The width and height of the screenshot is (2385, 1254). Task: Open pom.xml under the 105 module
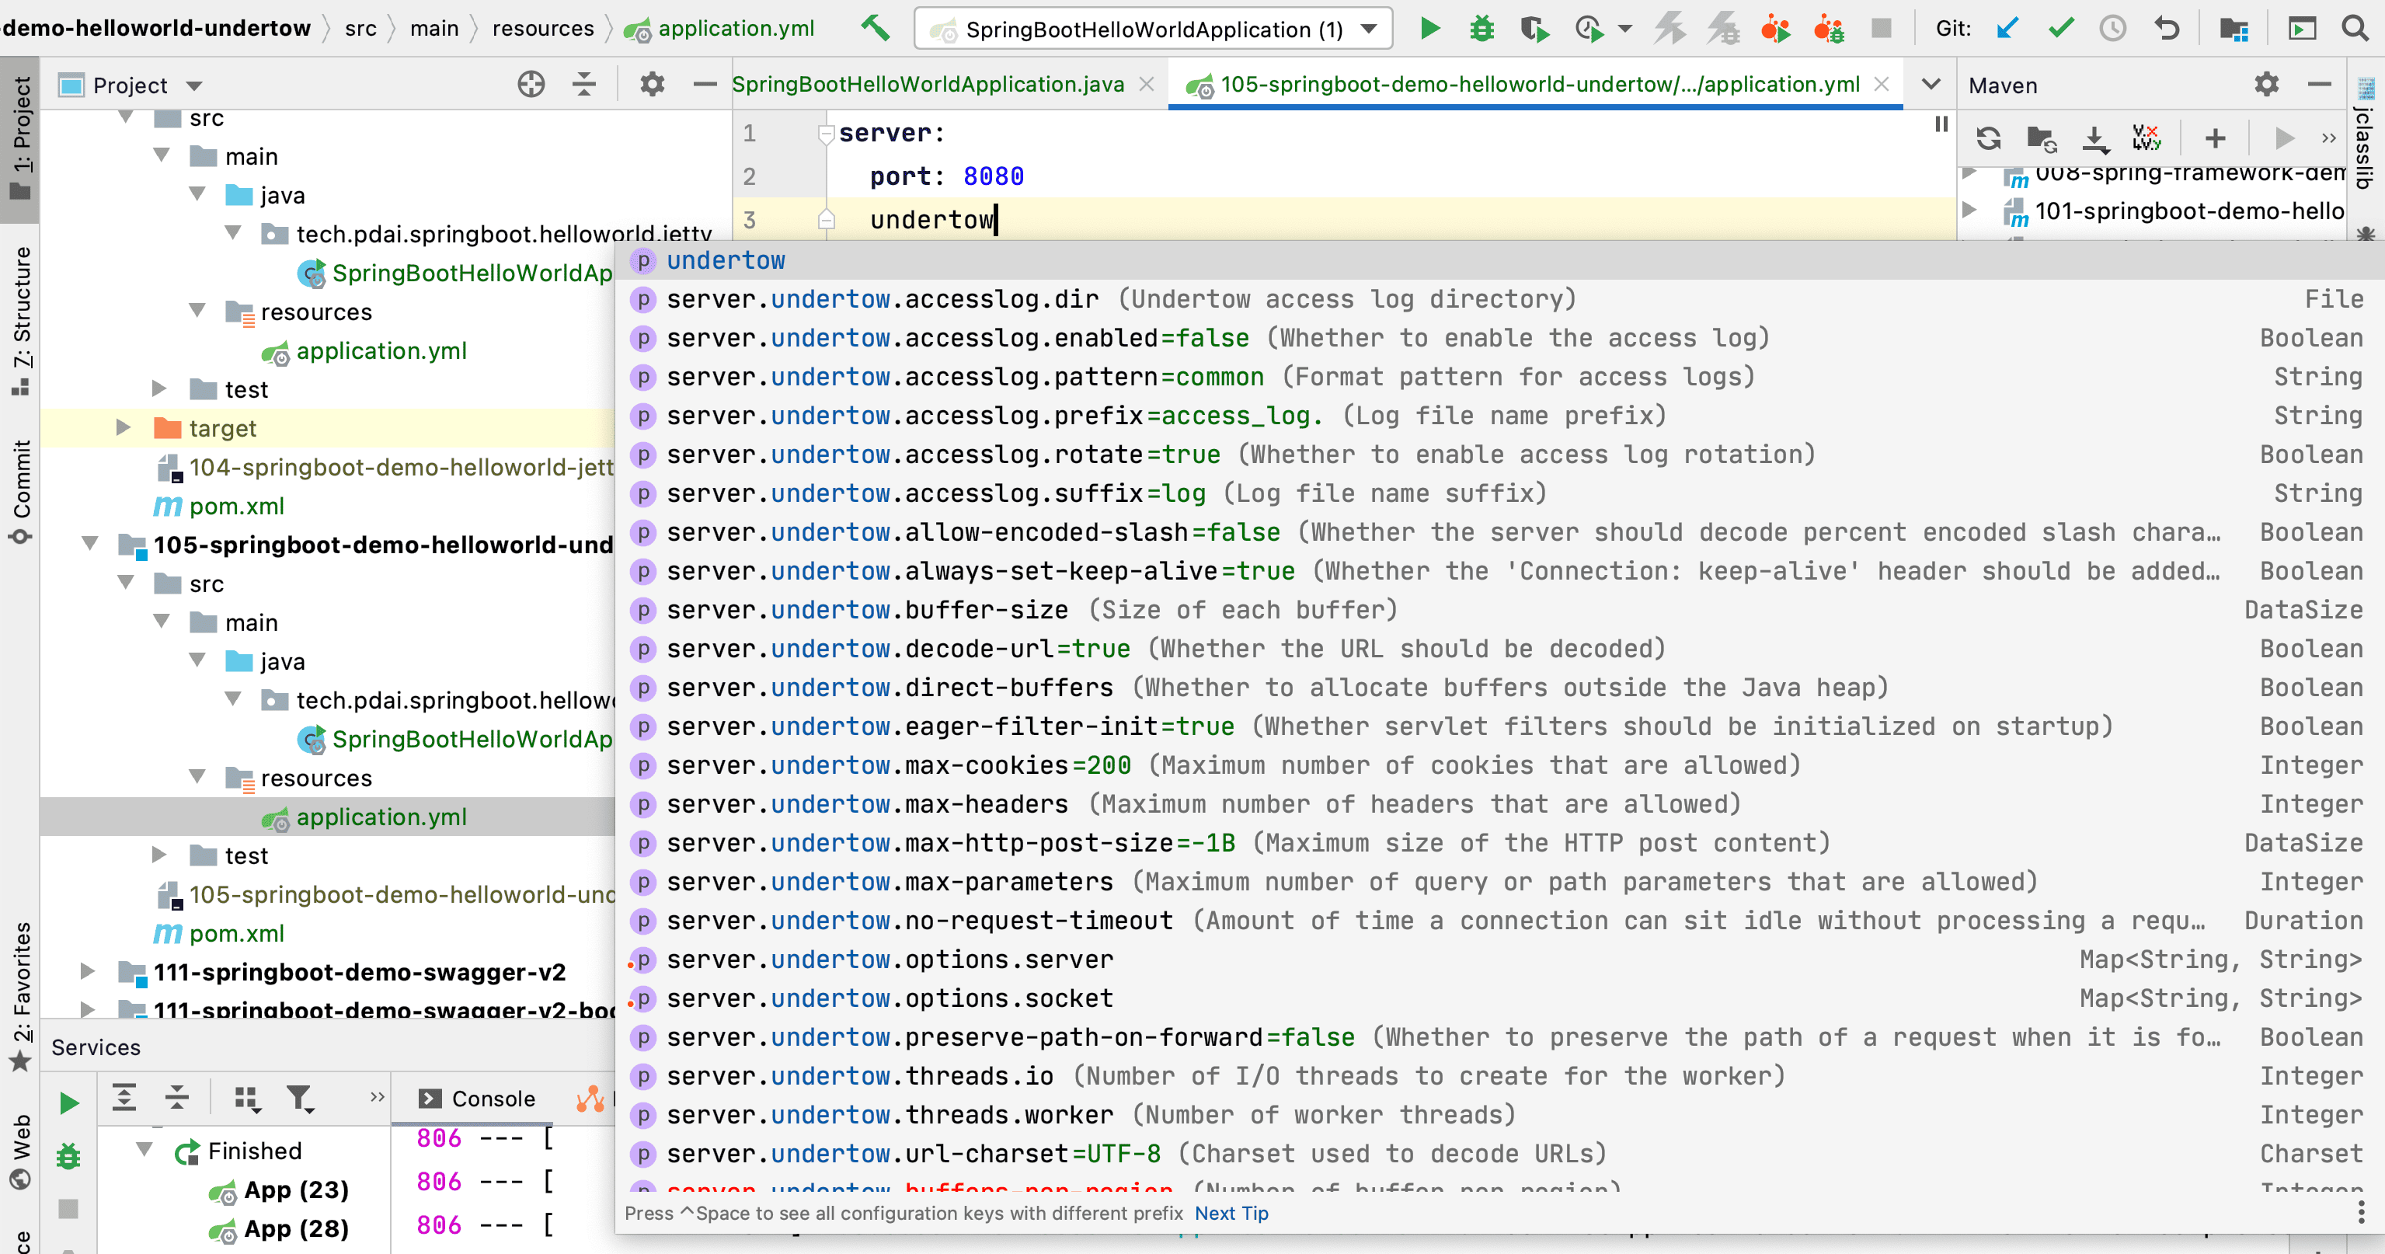(236, 934)
